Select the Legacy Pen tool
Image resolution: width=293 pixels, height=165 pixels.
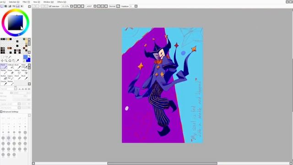point(11,77)
